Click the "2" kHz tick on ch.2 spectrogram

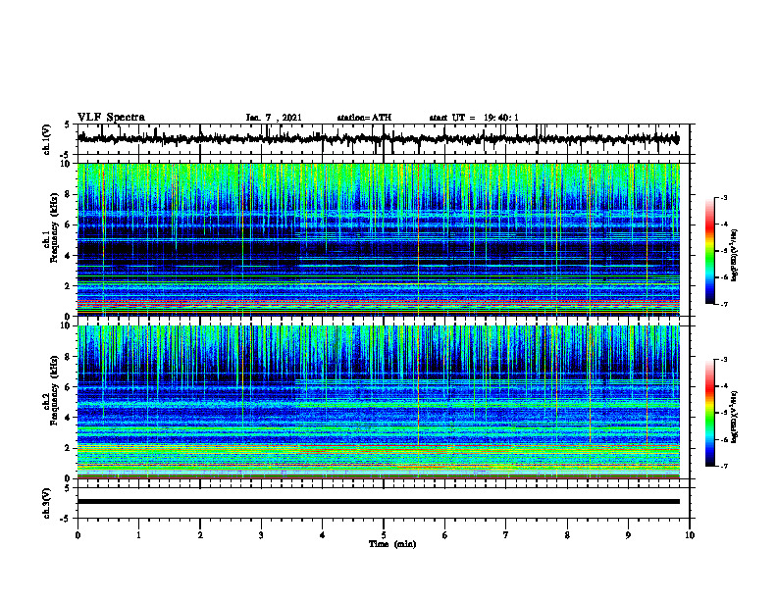69,448
